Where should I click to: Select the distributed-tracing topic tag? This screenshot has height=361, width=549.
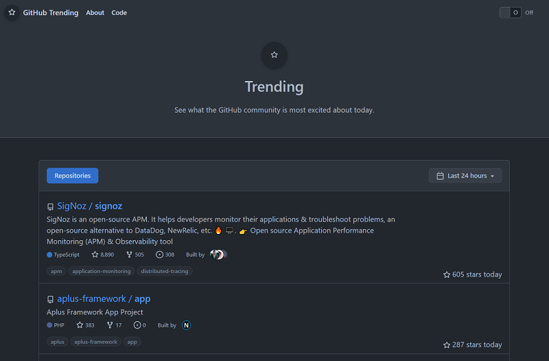coord(165,271)
